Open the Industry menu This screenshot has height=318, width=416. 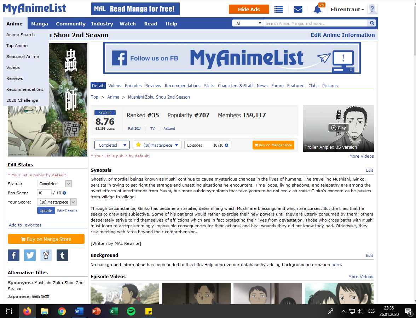coord(102,24)
